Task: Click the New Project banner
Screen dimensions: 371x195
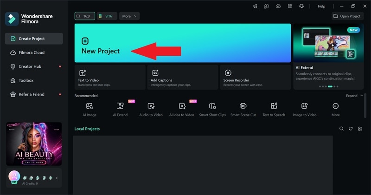Action: pyautogui.click(x=183, y=43)
